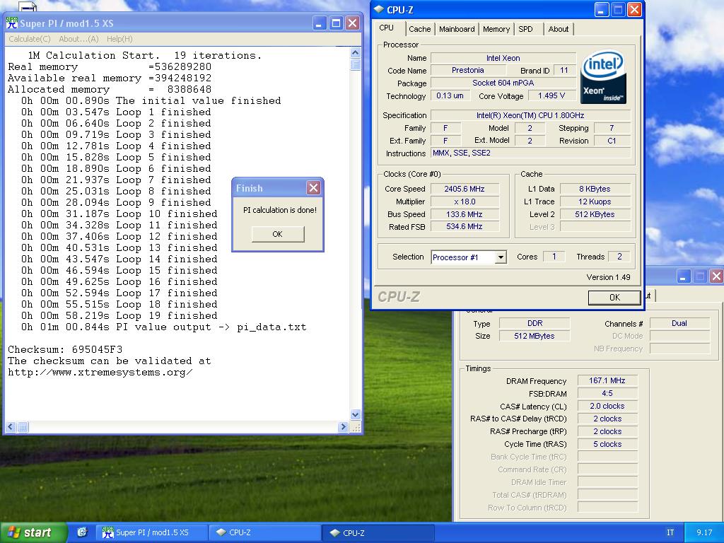Click the memory Type field DDR
Screen dimensions: 724x543
pos(535,323)
